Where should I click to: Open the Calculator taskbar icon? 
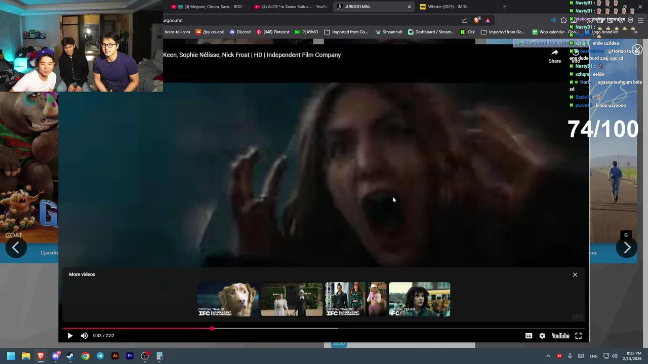point(159,356)
